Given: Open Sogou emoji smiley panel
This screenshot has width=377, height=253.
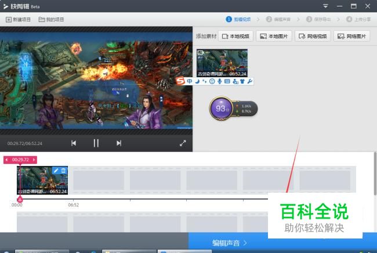Looking at the screenshot, I should [x=212, y=81].
